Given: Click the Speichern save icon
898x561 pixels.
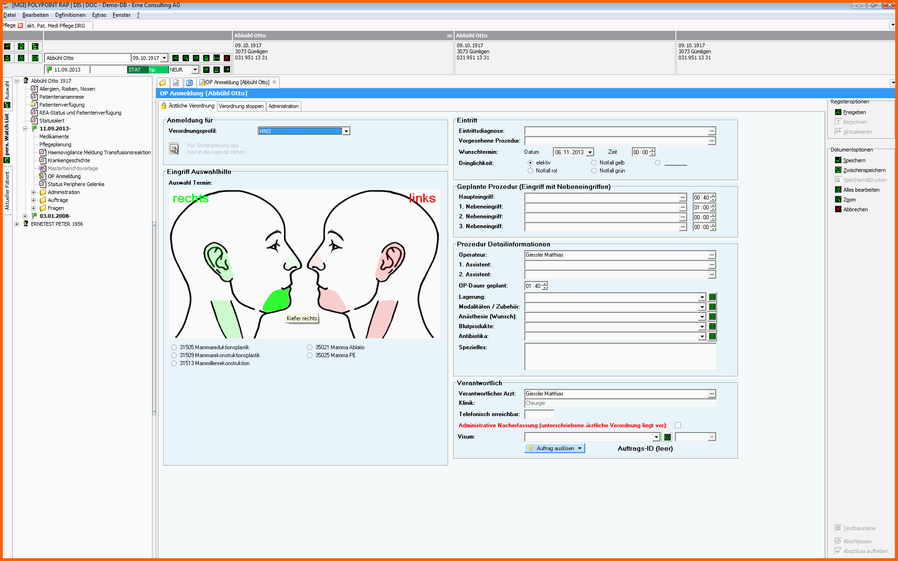Looking at the screenshot, I should click(x=838, y=160).
